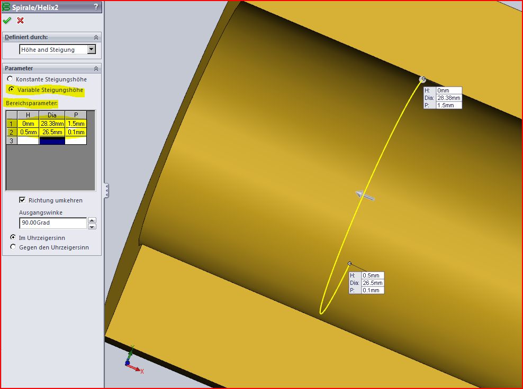The height and width of the screenshot is (389, 523).
Task: Edit P value 1.5mm in upper callout
Action: coord(449,105)
